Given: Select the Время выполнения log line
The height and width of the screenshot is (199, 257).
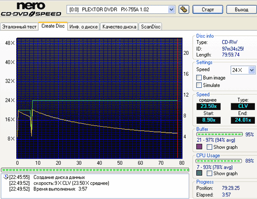Looking at the screenshot, I should click(x=48, y=189).
